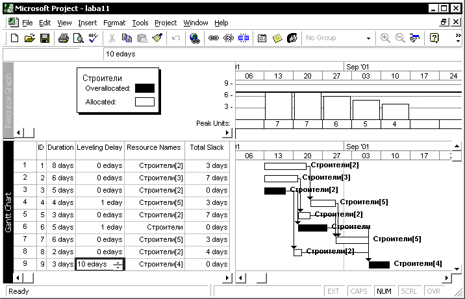This screenshot has height=299, width=465.
Task: Select '7 days' total slack of task 5
Action: click(x=207, y=215)
